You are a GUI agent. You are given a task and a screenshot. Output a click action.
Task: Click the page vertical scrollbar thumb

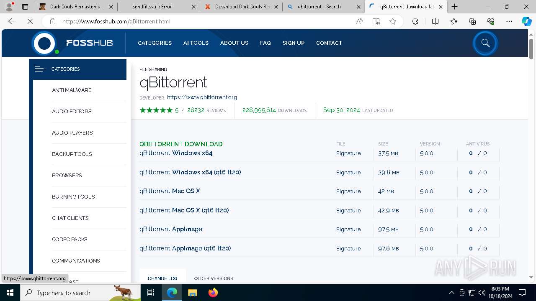531,49
